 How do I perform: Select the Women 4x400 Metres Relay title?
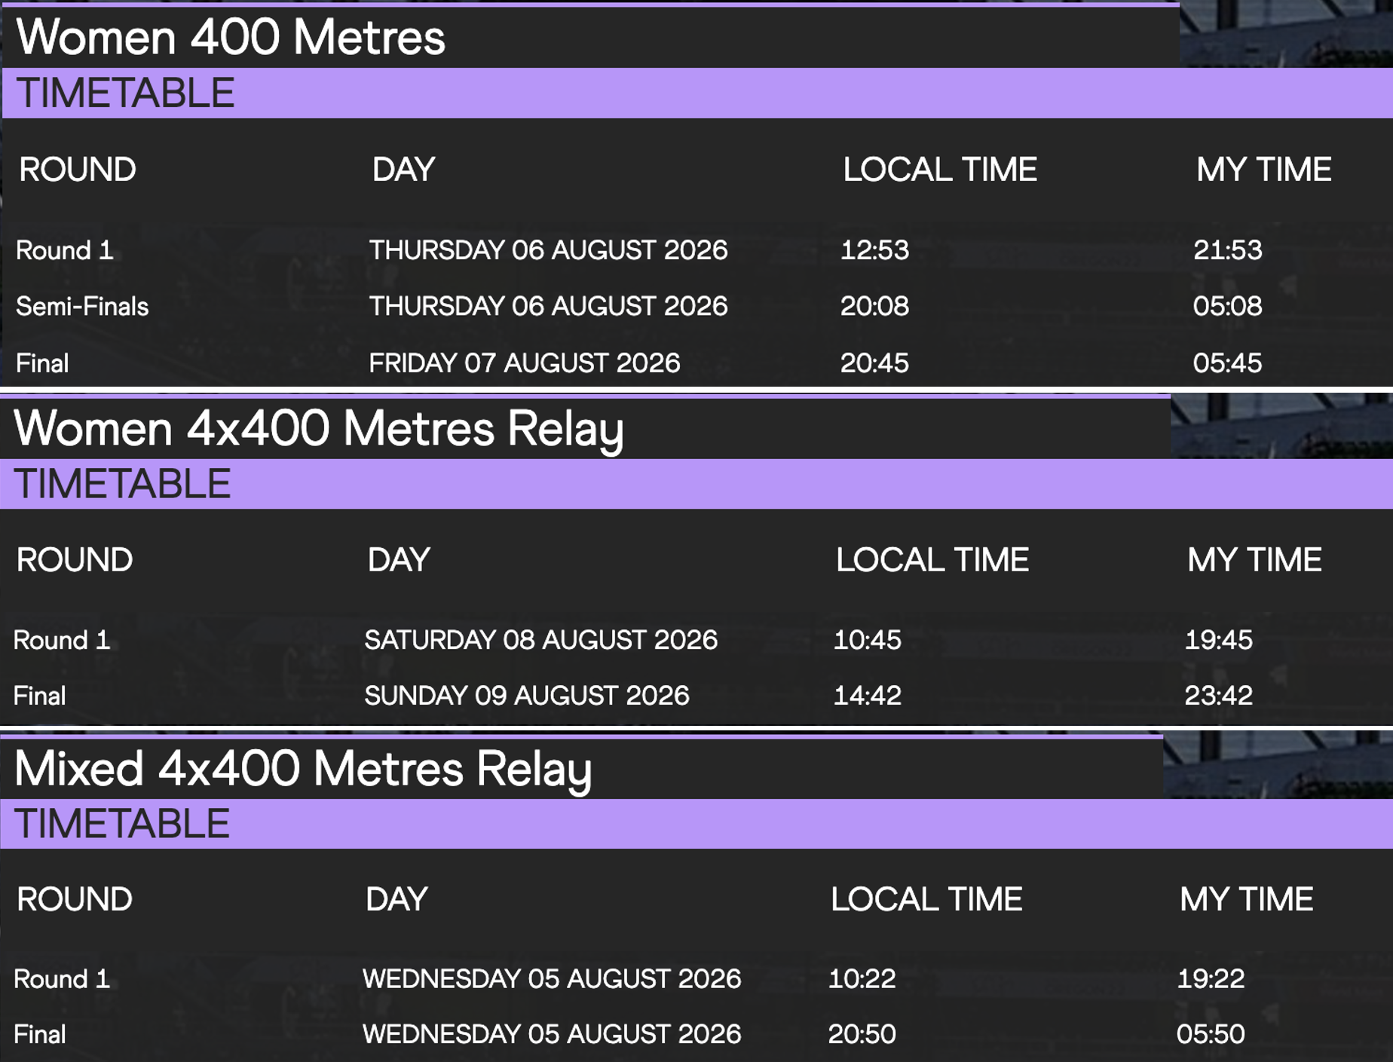319,430
